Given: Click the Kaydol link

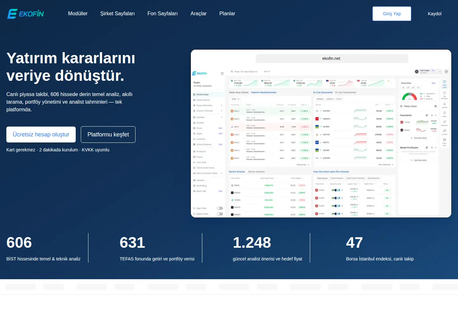Looking at the screenshot, I should 434,14.
